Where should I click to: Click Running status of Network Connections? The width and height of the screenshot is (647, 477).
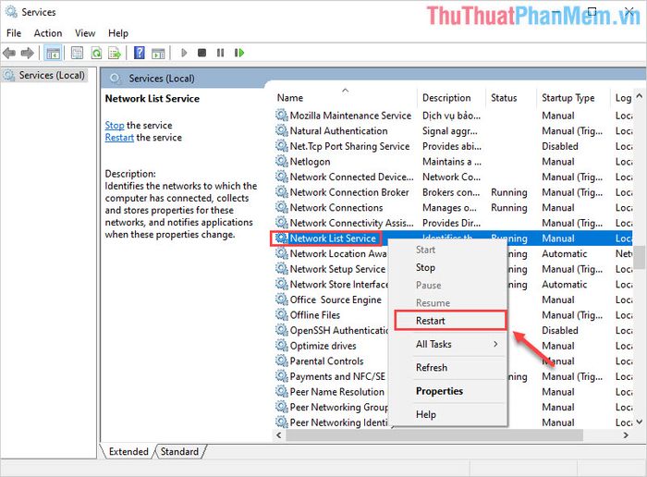pos(508,208)
